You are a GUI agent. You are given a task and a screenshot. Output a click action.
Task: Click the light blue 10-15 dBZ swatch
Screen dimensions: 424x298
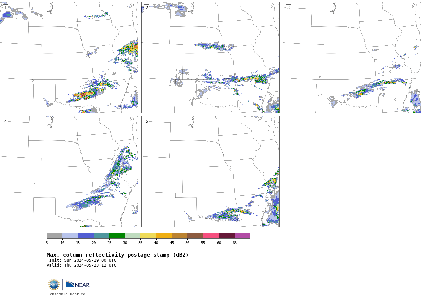coord(70,235)
